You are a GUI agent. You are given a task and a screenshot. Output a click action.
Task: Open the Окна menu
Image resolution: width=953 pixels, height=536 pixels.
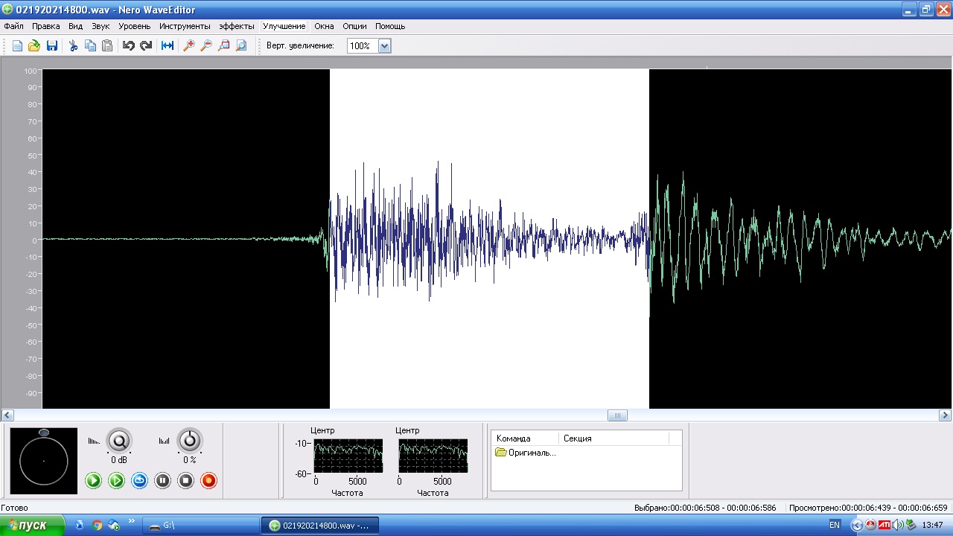(x=324, y=26)
